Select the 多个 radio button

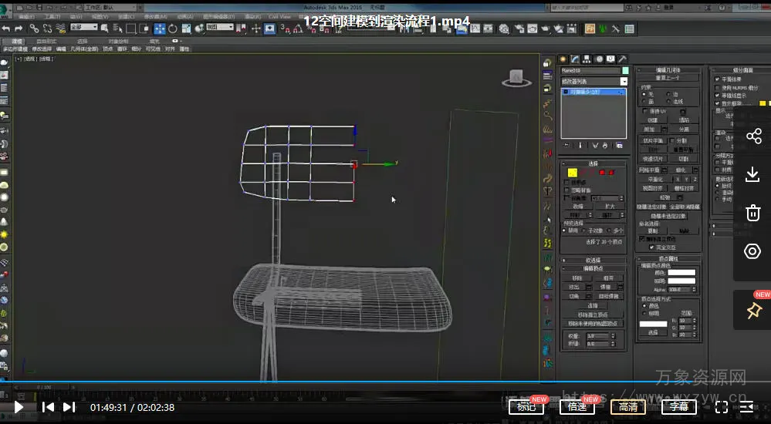tap(608, 230)
